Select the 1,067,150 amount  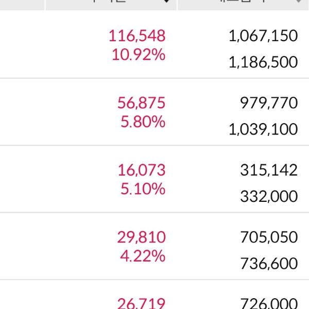tap(263, 36)
